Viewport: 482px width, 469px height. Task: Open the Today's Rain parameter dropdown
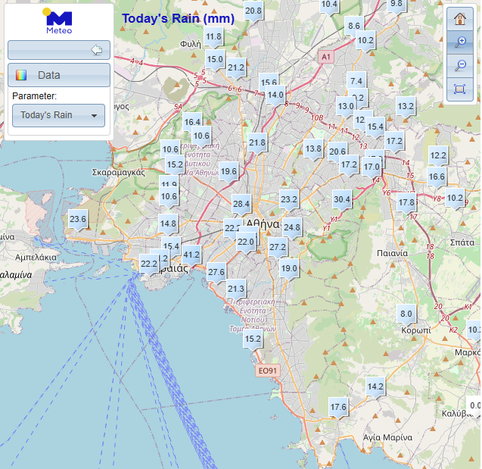point(58,115)
